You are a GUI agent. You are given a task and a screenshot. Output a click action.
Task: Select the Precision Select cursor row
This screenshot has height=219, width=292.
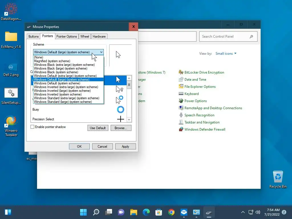tap(79, 119)
